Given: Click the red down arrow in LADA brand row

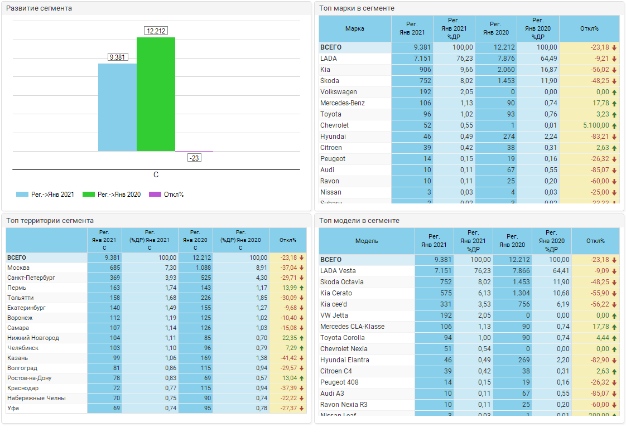Looking at the screenshot, I should pyautogui.click(x=614, y=59).
